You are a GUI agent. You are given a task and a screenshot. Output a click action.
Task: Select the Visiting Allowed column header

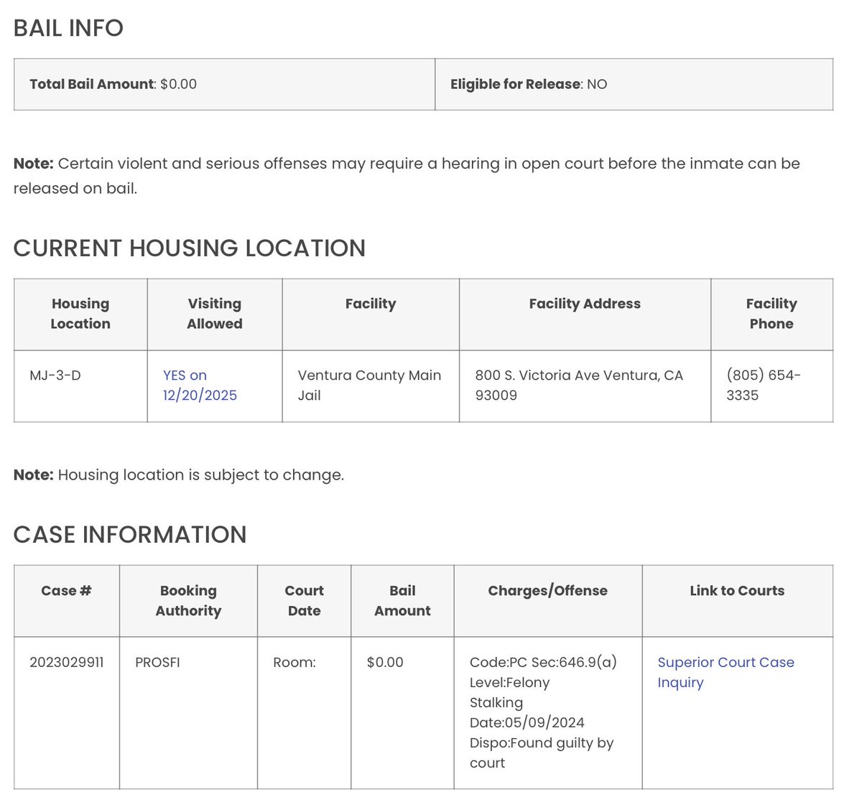(x=215, y=314)
